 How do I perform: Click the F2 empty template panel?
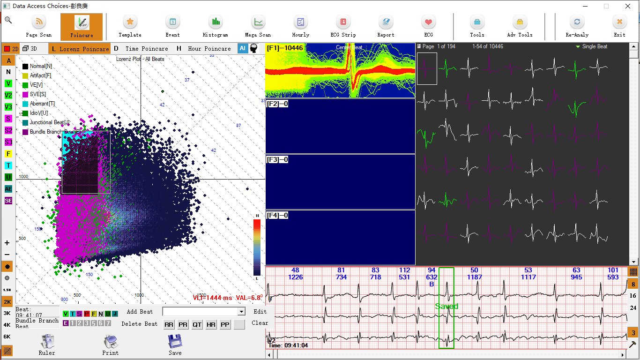point(340,126)
